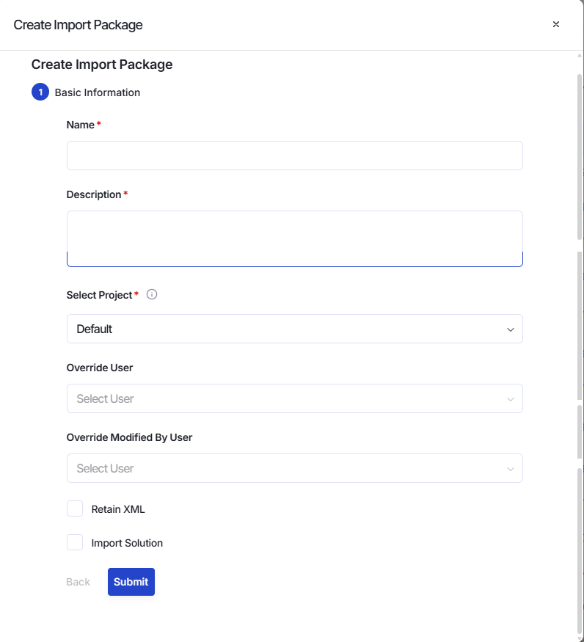Image resolution: width=584 pixels, height=642 pixels.
Task: Select the Basic Information step label
Action: (98, 92)
